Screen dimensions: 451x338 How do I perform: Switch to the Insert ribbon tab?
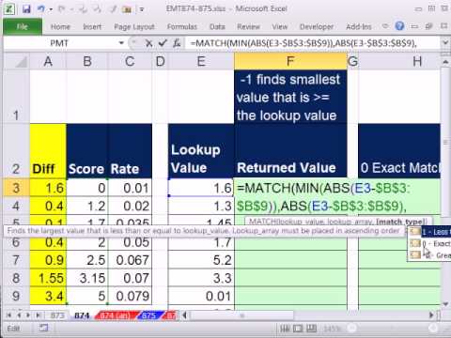(x=92, y=27)
